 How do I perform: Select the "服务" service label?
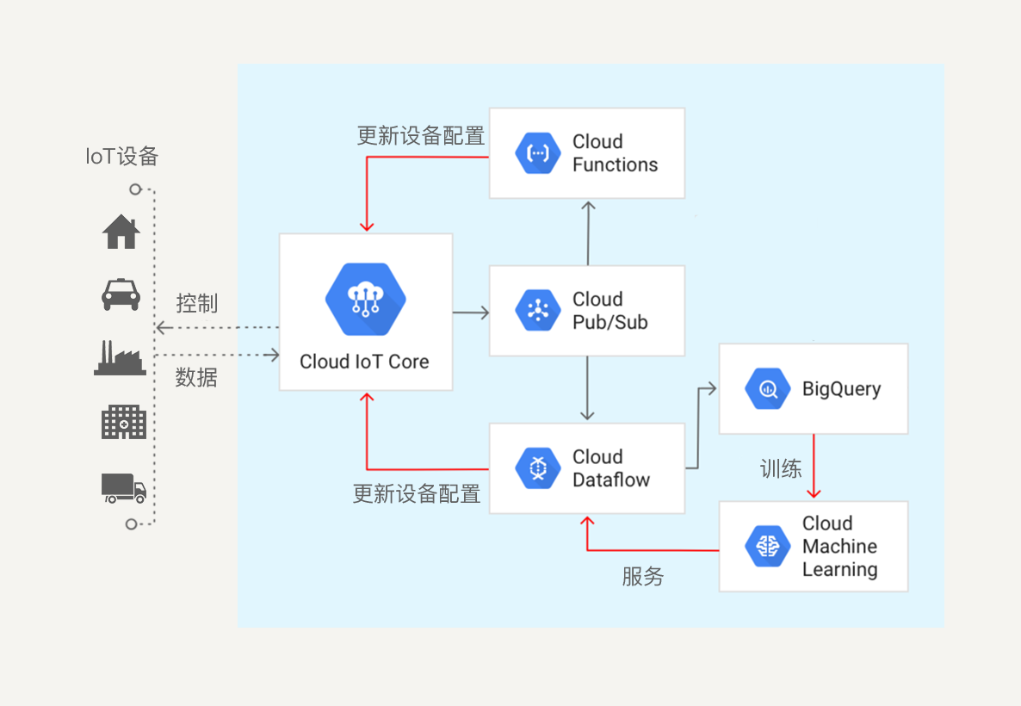click(643, 576)
